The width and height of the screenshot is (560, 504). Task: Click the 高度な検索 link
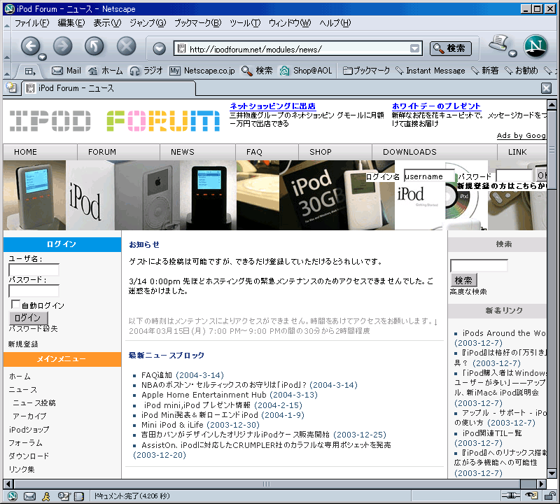pos(468,291)
